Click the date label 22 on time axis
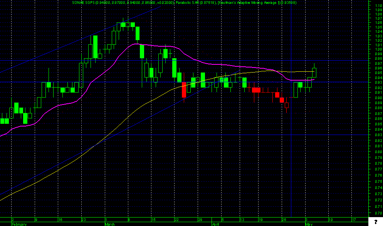Screen dimensions: 383x226 coord(176,220)
